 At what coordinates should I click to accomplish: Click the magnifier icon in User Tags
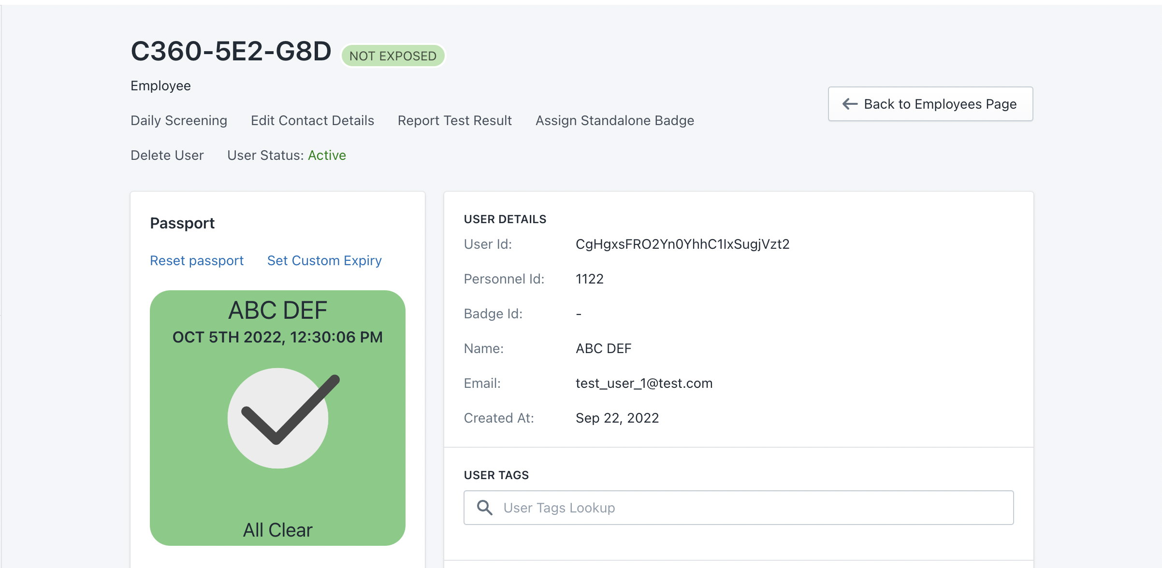tap(484, 508)
